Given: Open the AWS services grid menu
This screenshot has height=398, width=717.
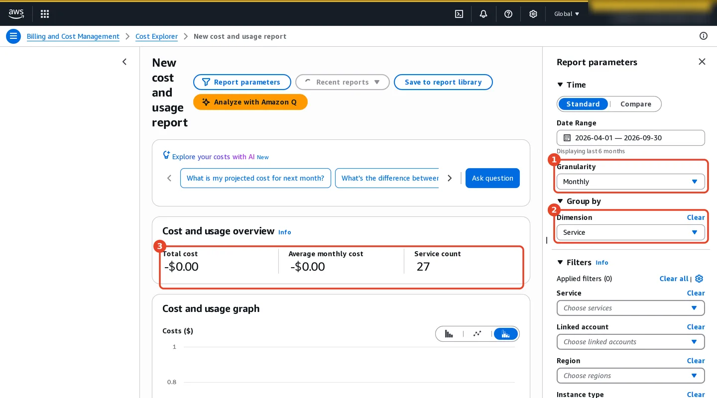Looking at the screenshot, I should pyautogui.click(x=45, y=14).
